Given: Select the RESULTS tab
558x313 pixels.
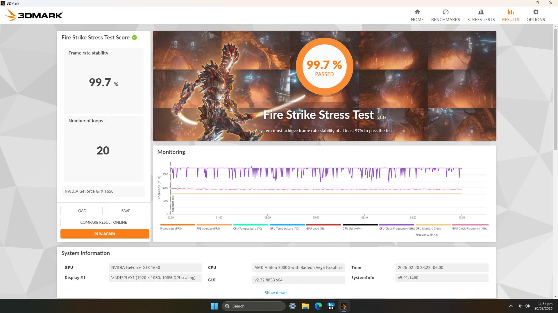Looking at the screenshot, I should click(x=510, y=15).
